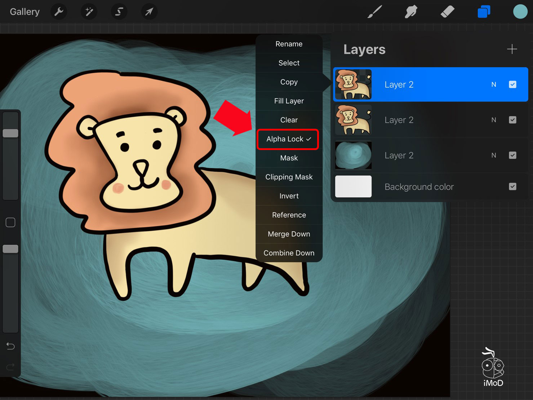Image resolution: width=533 pixels, height=400 pixels.
Task: Open the Actions wrench menu
Action: [59, 12]
